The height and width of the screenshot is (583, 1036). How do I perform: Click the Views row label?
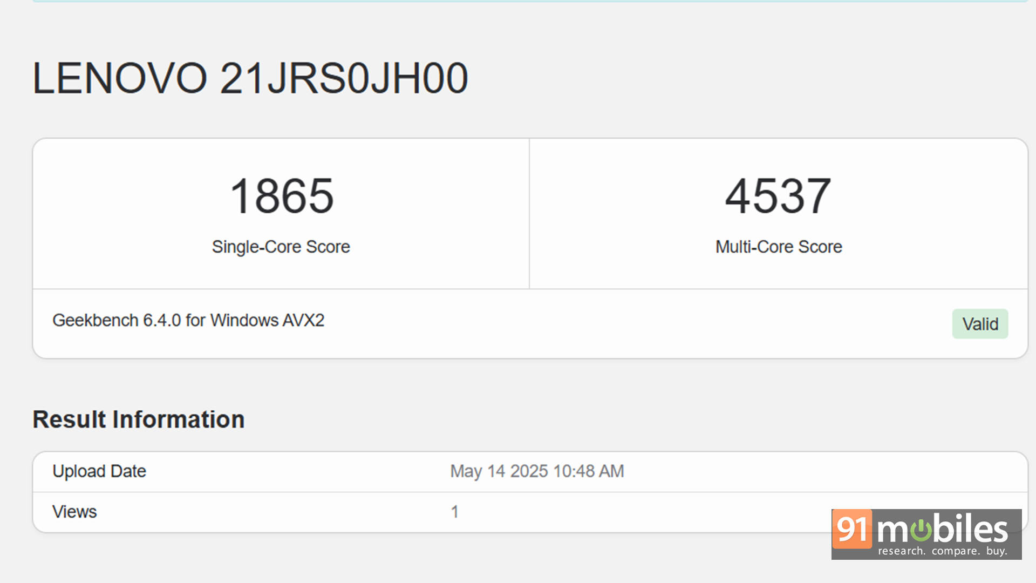tap(74, 512)
